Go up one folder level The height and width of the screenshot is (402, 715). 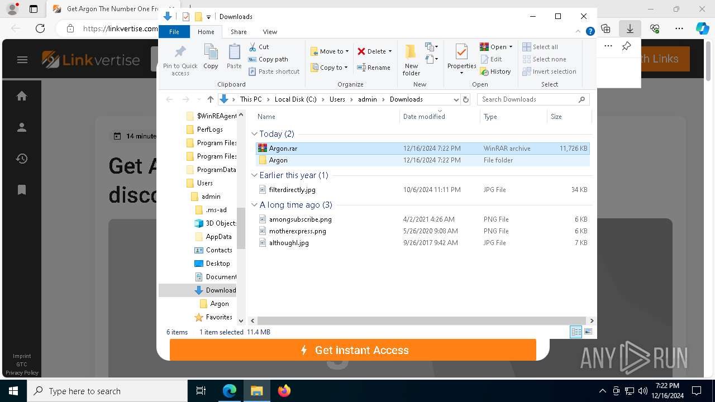click(210, 99)
